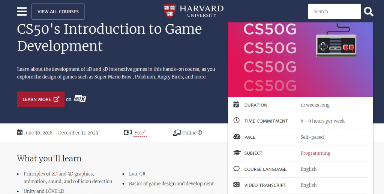Click the money icon next to Free
This screenshot has width=384, height=194.
(128, 132)
